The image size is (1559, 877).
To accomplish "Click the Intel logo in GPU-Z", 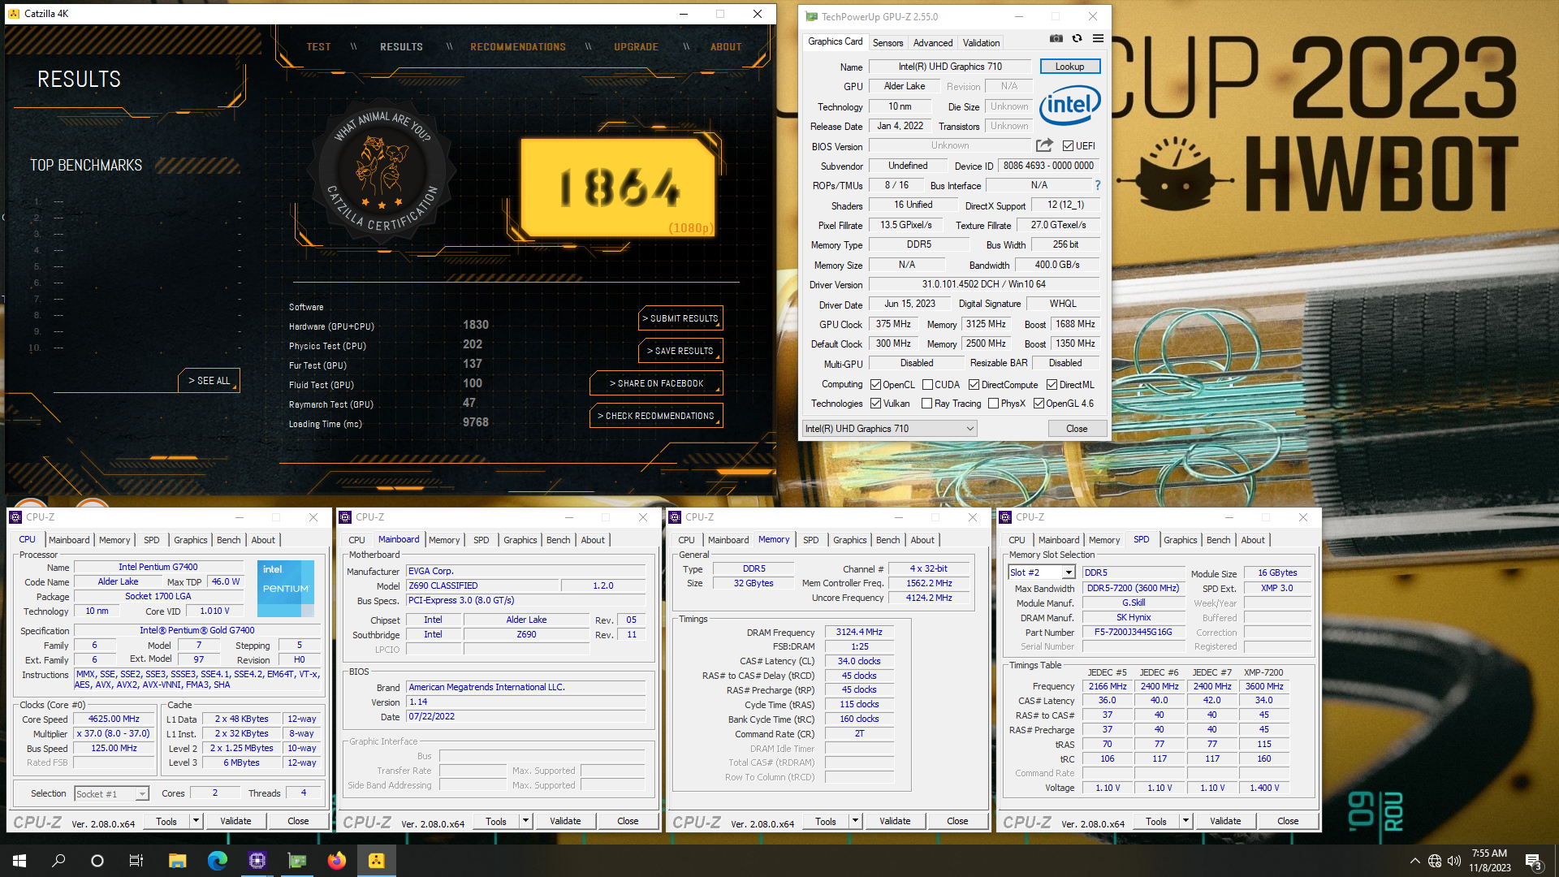I will click(x=1070, y=105).
